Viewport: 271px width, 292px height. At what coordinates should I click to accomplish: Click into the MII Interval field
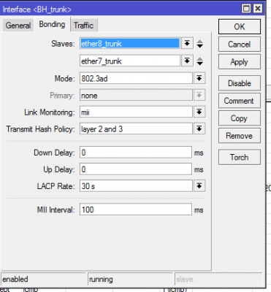136,210
